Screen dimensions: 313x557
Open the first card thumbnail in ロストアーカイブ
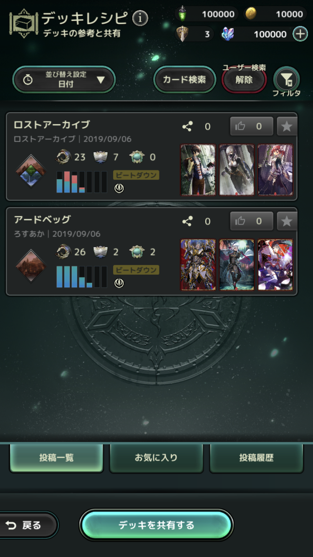(x=198, y=170)
